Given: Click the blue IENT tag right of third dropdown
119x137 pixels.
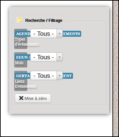Looking at the screenshot, I should [68, 76].
